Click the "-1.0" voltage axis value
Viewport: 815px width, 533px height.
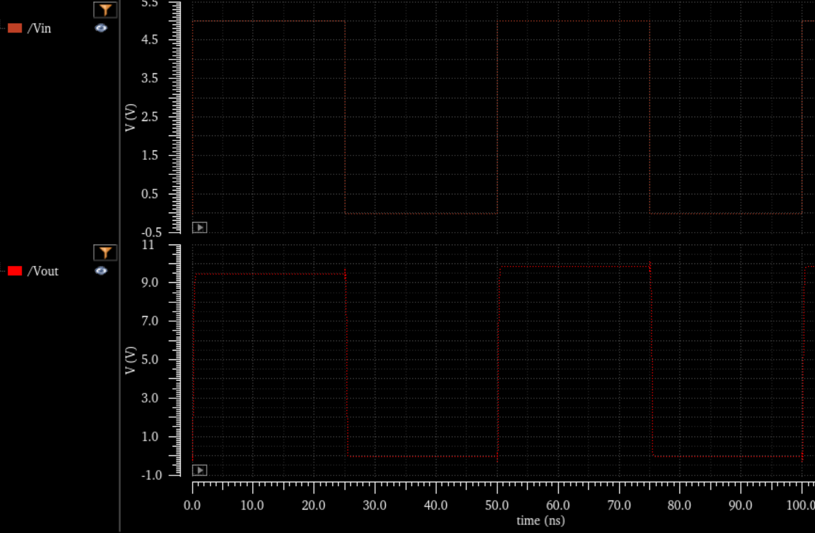pyautogui.click(x=152, y=475)
